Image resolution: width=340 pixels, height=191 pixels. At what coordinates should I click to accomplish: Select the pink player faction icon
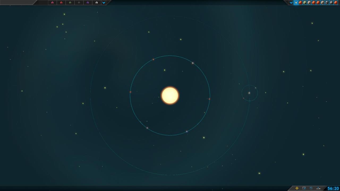[x=52, y=3]
